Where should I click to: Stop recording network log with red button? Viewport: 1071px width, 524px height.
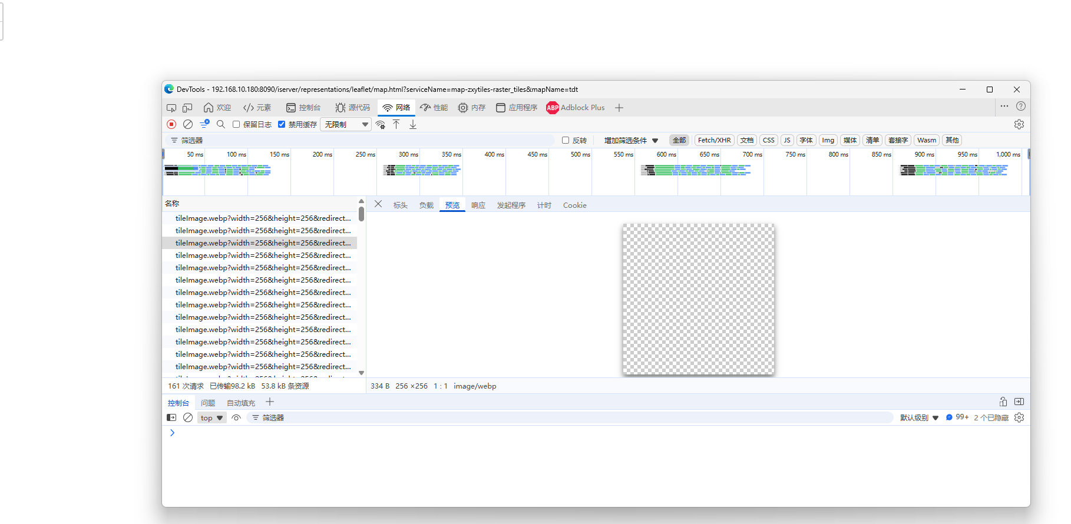click(171, 124)
